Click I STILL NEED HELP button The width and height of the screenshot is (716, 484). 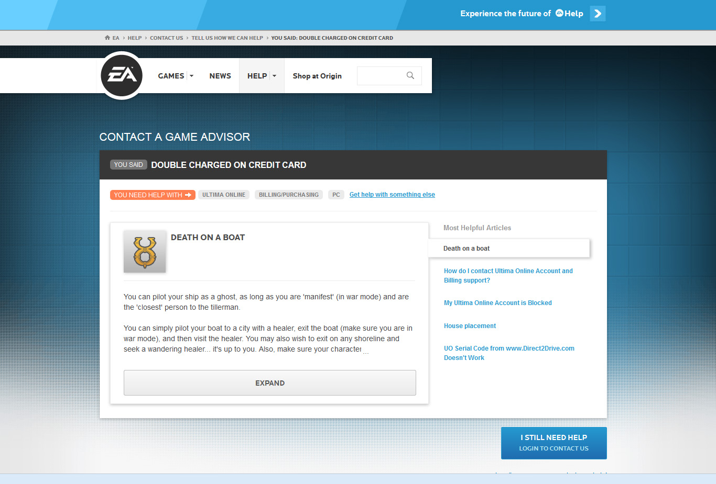pos(554,443)
